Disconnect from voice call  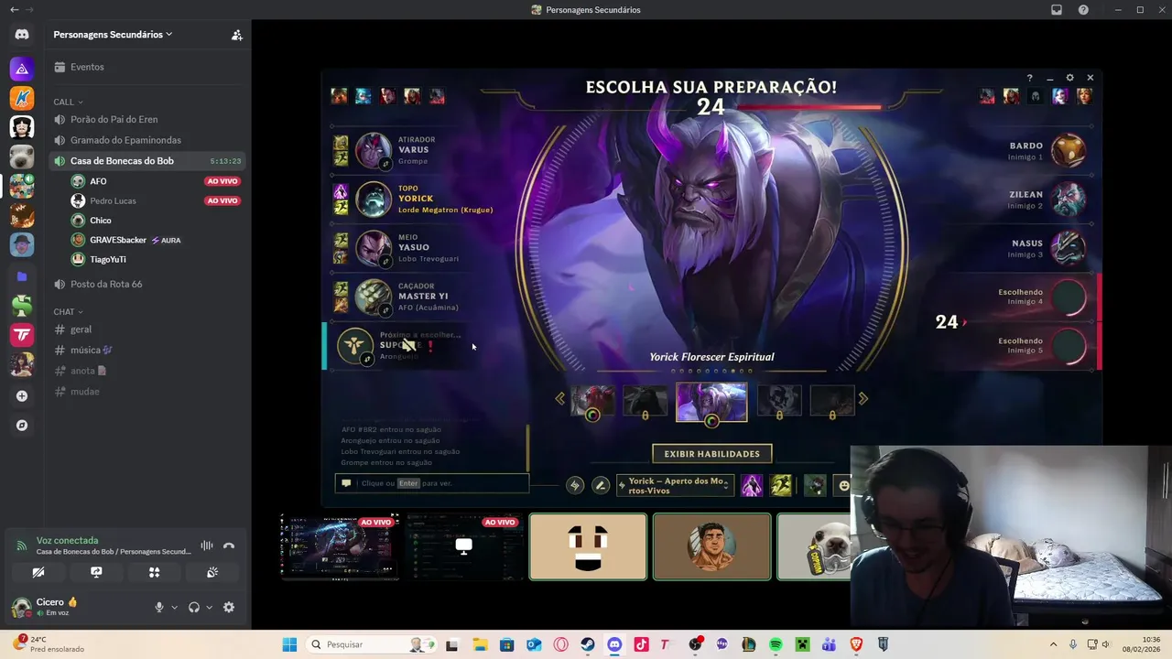(x=229, y=546)
